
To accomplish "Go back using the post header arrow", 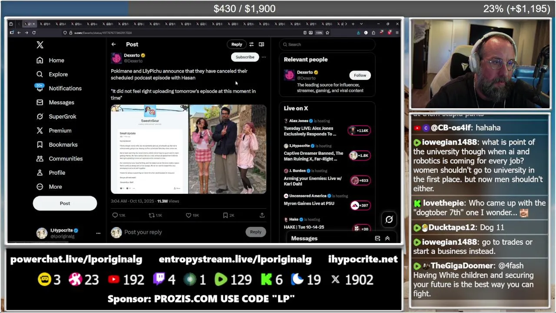I will (x=113, y=44).
